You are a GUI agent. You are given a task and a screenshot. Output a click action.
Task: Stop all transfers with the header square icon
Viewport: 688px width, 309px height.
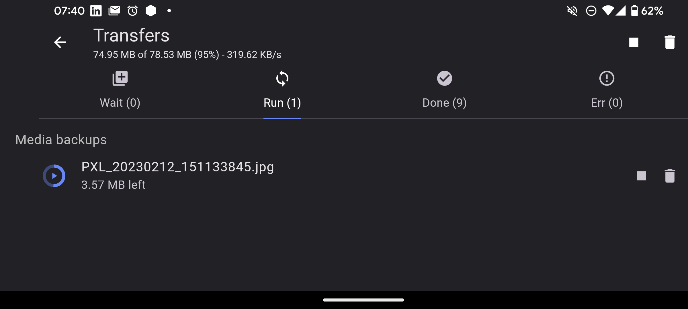click(634, 42)
